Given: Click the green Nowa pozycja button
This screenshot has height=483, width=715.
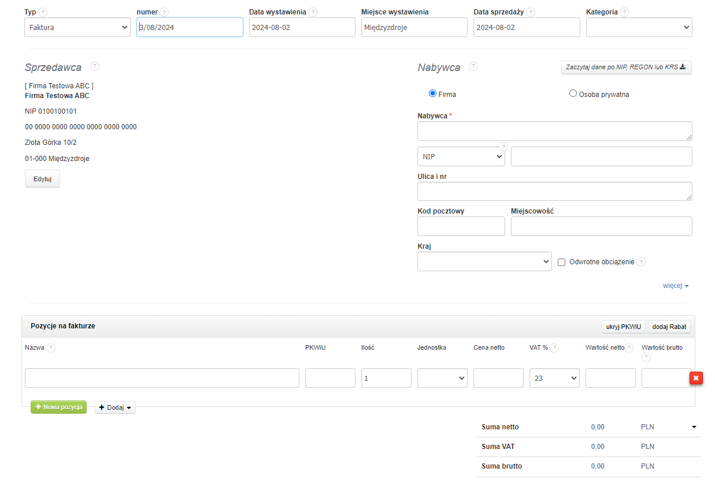Looking at the screenshot, I should click(58, 407).
